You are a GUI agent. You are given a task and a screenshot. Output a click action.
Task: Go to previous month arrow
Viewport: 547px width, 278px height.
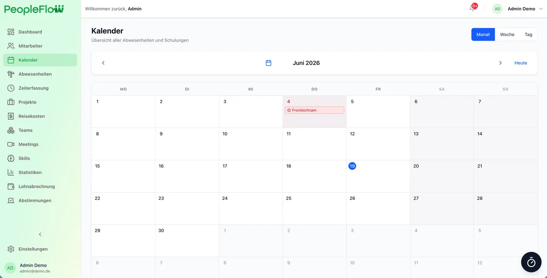(103, 63)
